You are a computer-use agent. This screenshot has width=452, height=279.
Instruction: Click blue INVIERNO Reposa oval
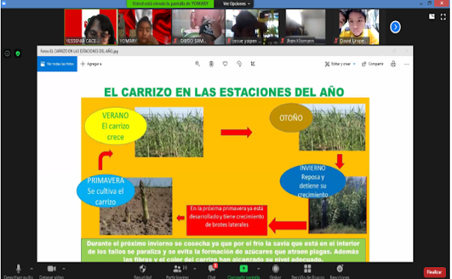(313, 181)
